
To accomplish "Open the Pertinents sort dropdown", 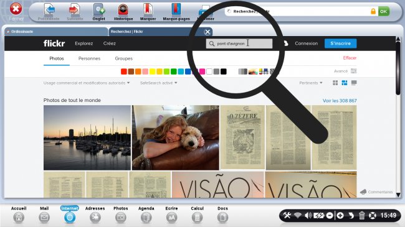I will pos(311,83).
